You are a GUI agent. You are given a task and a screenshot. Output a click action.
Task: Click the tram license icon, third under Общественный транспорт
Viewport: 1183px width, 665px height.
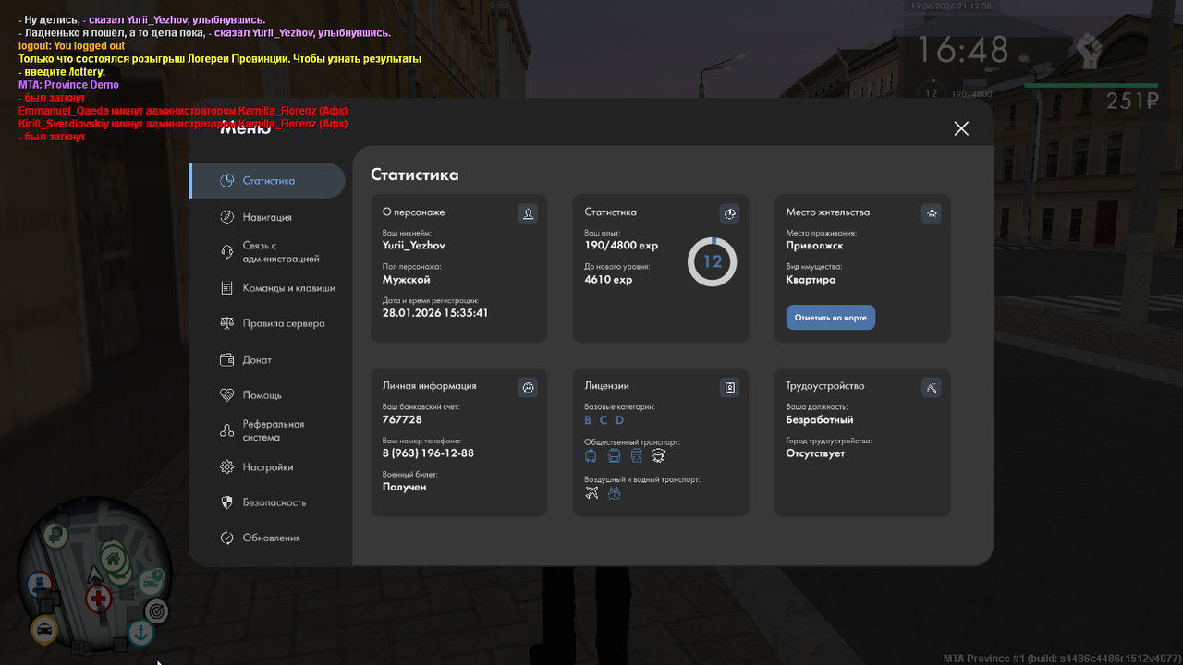pos(636,456)
